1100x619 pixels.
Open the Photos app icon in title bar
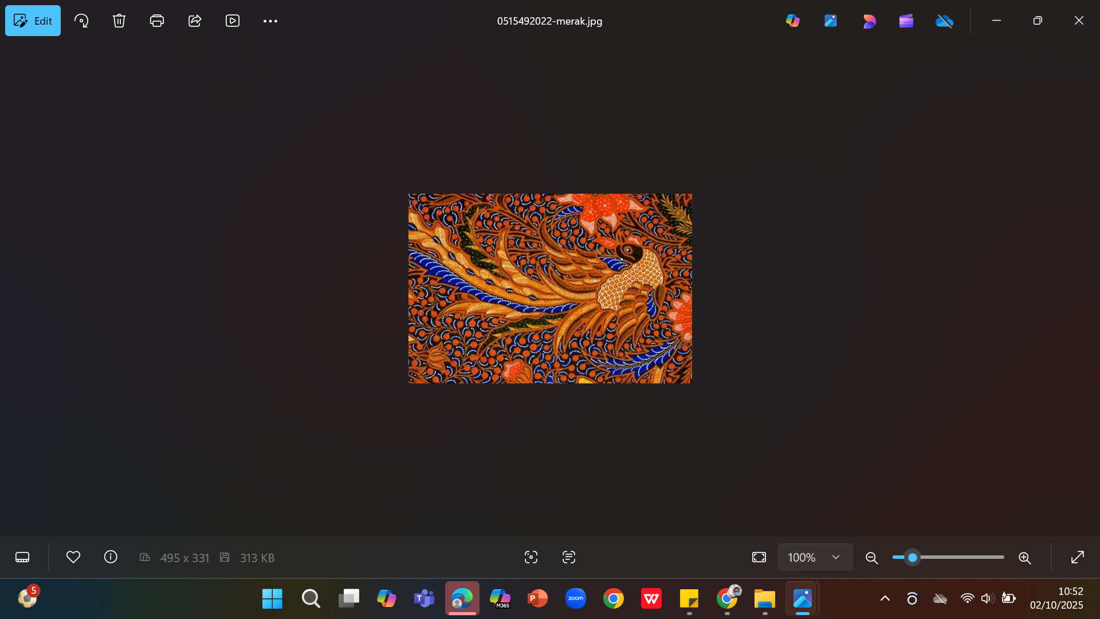[x=831, y=21]
